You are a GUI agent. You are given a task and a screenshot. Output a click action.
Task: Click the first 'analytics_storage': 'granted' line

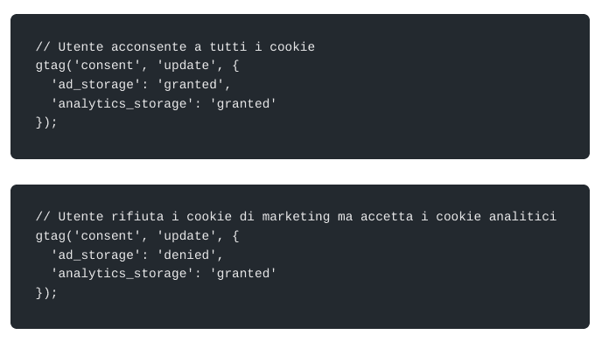pyautogui.click(x=163, y=104)
